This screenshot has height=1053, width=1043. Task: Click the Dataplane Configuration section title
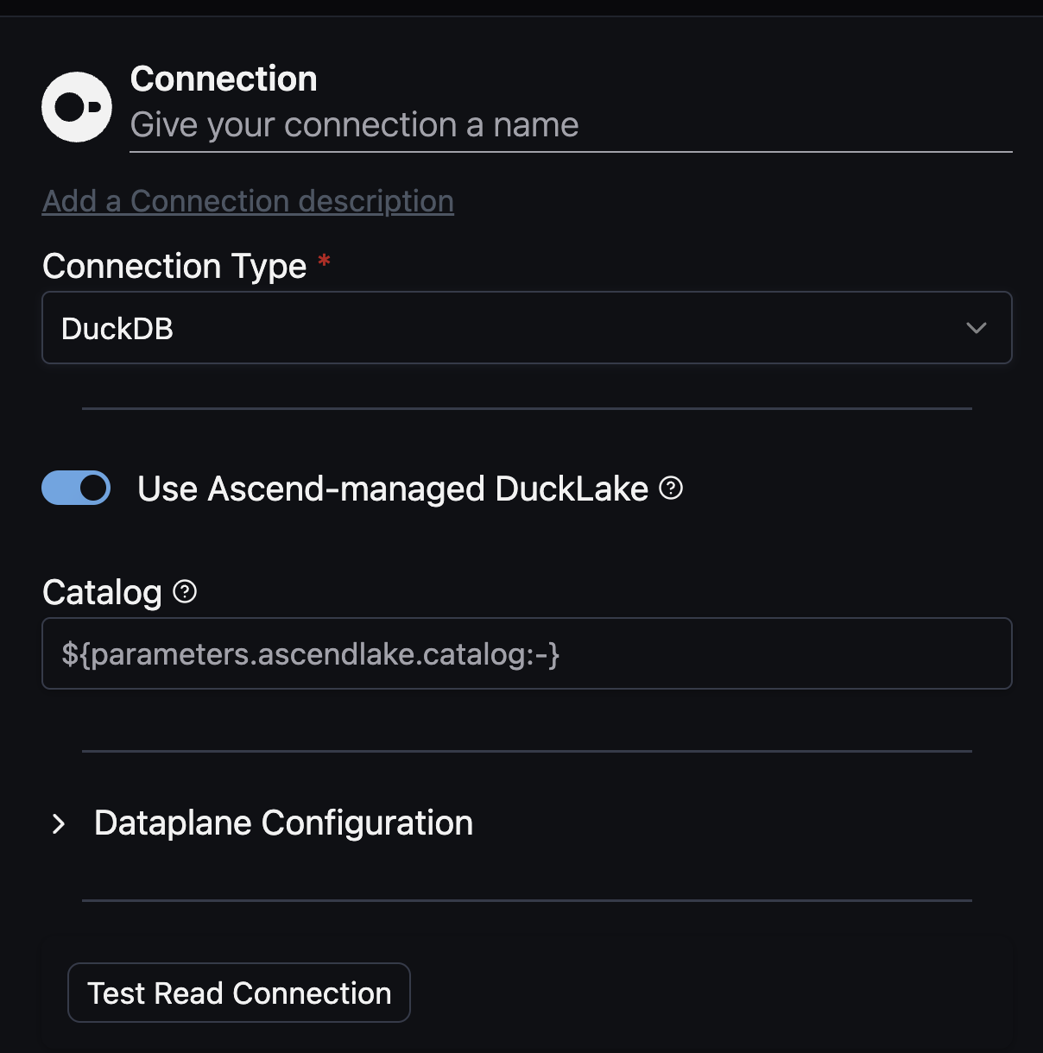point(283,823)
